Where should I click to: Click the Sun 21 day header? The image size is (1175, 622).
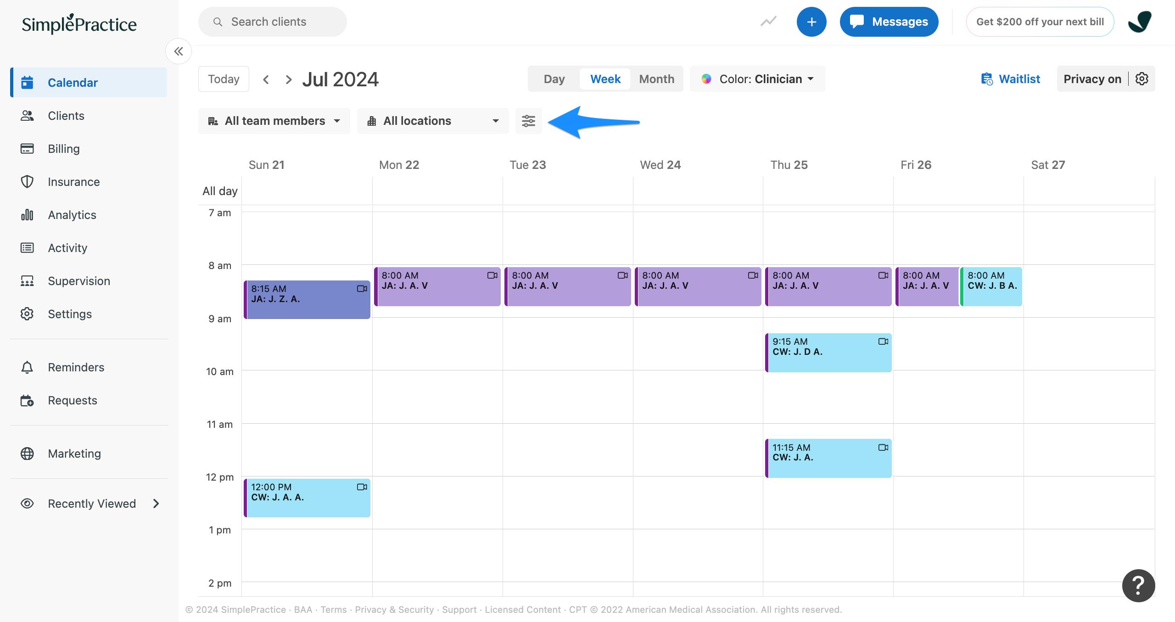[x=267, y=165]
